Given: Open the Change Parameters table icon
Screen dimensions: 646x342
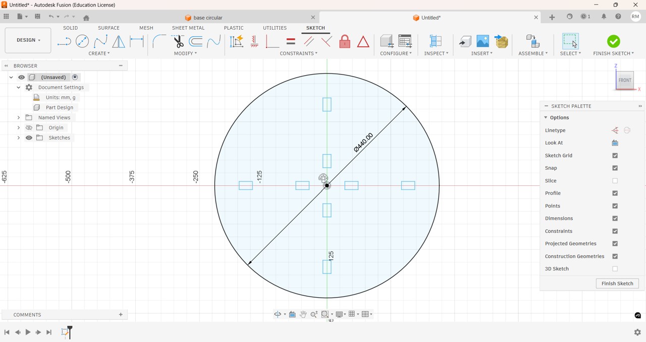Looking at the screenshot, I should (405, 41).
